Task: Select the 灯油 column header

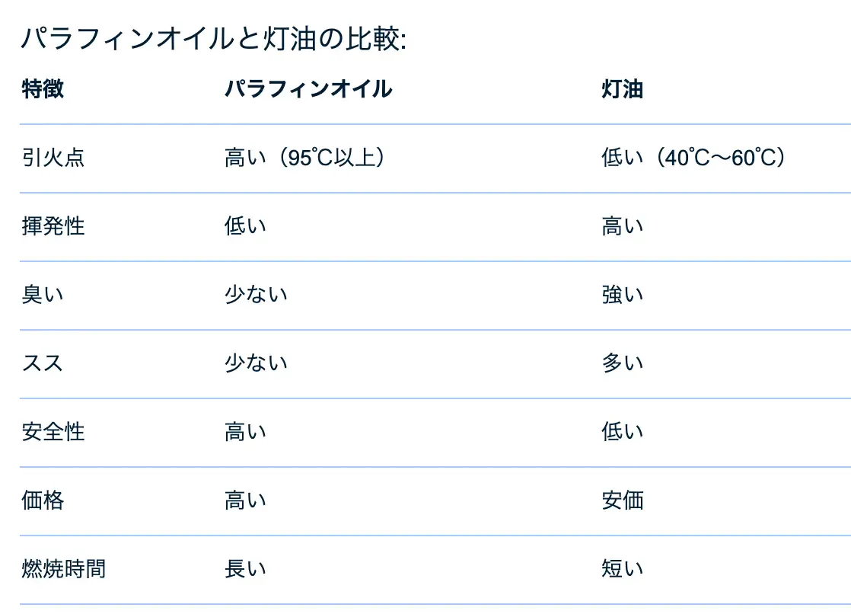Action: (622, 89)
